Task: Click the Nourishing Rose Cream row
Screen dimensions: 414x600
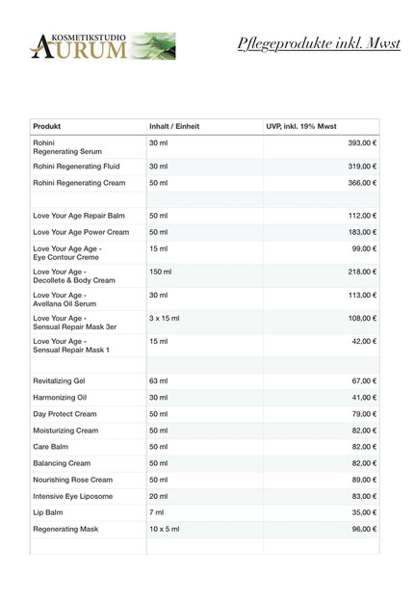Action: click(205, 480)
